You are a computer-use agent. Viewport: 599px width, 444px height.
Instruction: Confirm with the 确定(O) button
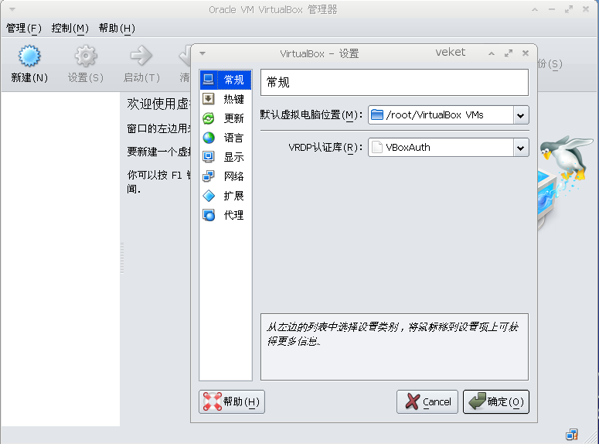point(496,401)
